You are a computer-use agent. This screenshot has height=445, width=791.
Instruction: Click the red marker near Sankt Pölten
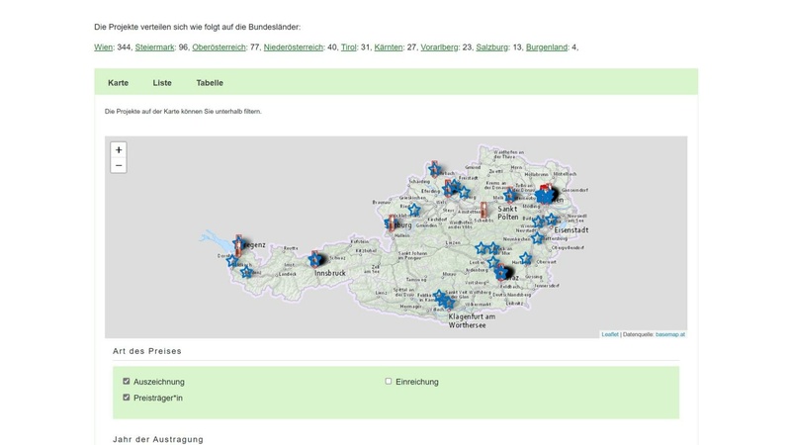[x=483, y=210]
